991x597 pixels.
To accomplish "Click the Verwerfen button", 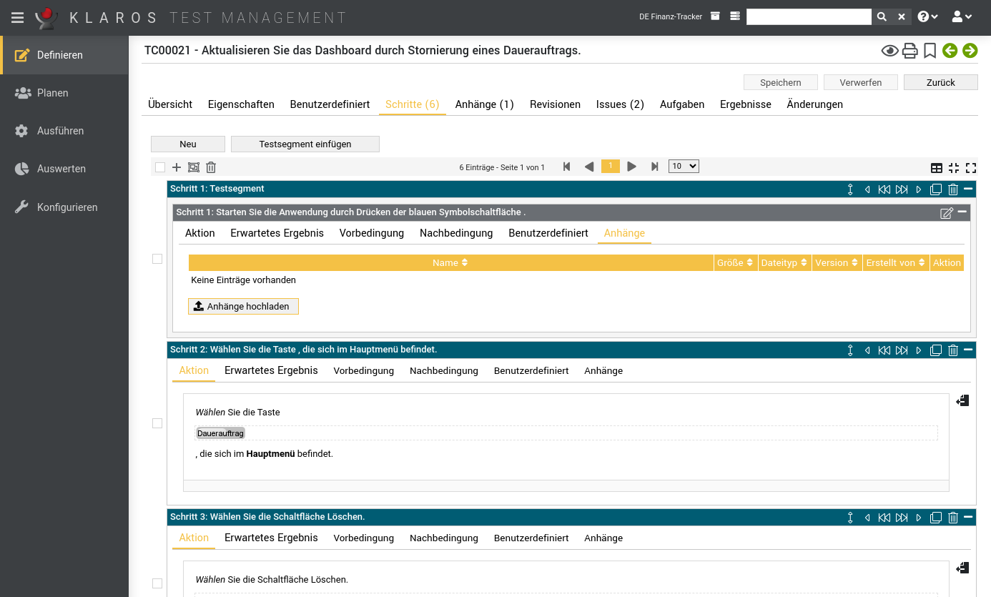I will (x=861, y=82).
